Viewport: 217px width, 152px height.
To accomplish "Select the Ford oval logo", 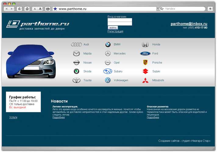I will pyautogui.click(x=145, y=54).
